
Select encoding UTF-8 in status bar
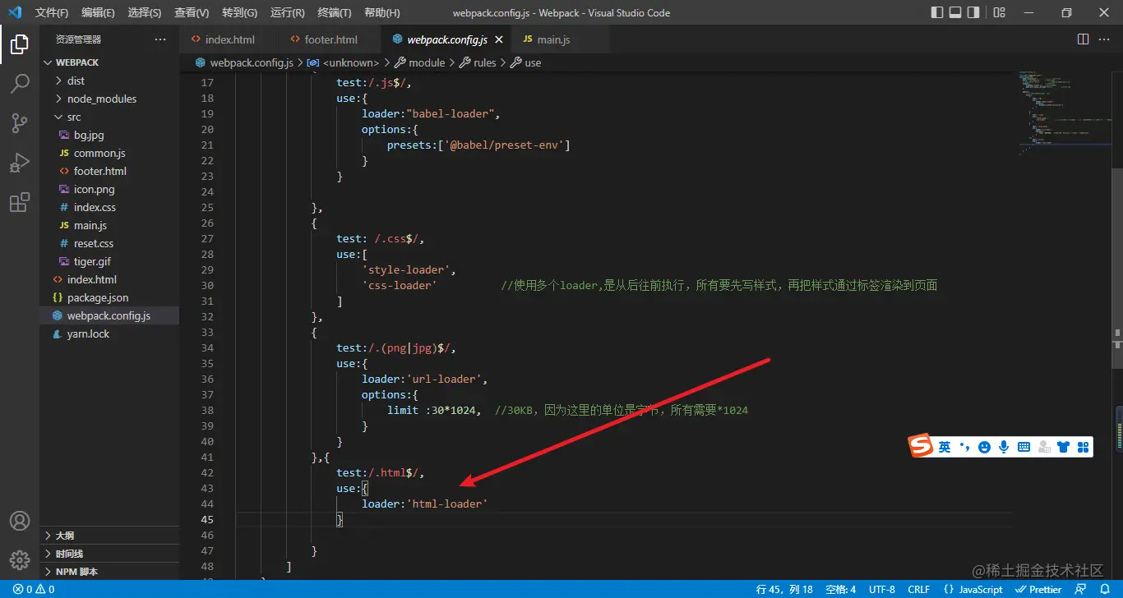tap(882, 589)
